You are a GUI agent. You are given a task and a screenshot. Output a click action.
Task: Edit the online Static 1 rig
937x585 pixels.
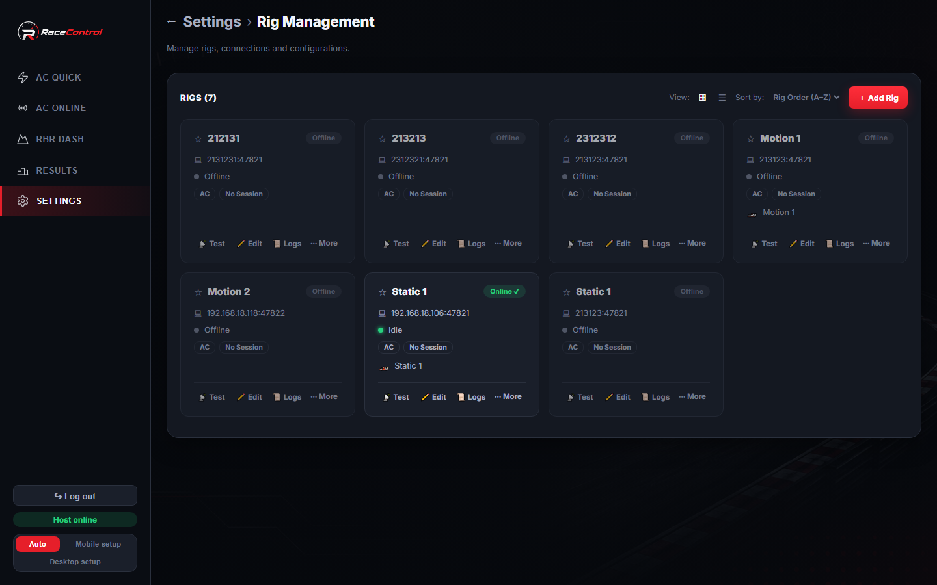434,397
